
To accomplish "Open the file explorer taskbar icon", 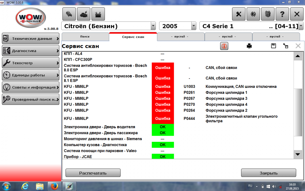I will point(40,186).
